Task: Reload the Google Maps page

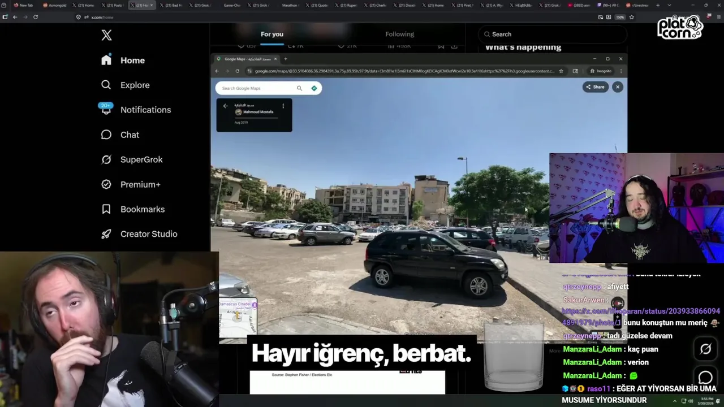Action: [x=237, y=71]
